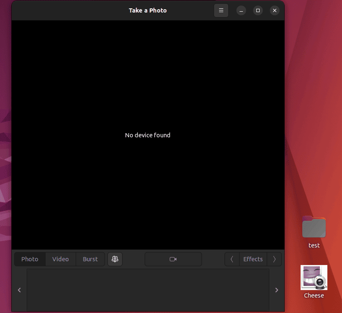Click the left gallery navigation arrow

point(19,290)
